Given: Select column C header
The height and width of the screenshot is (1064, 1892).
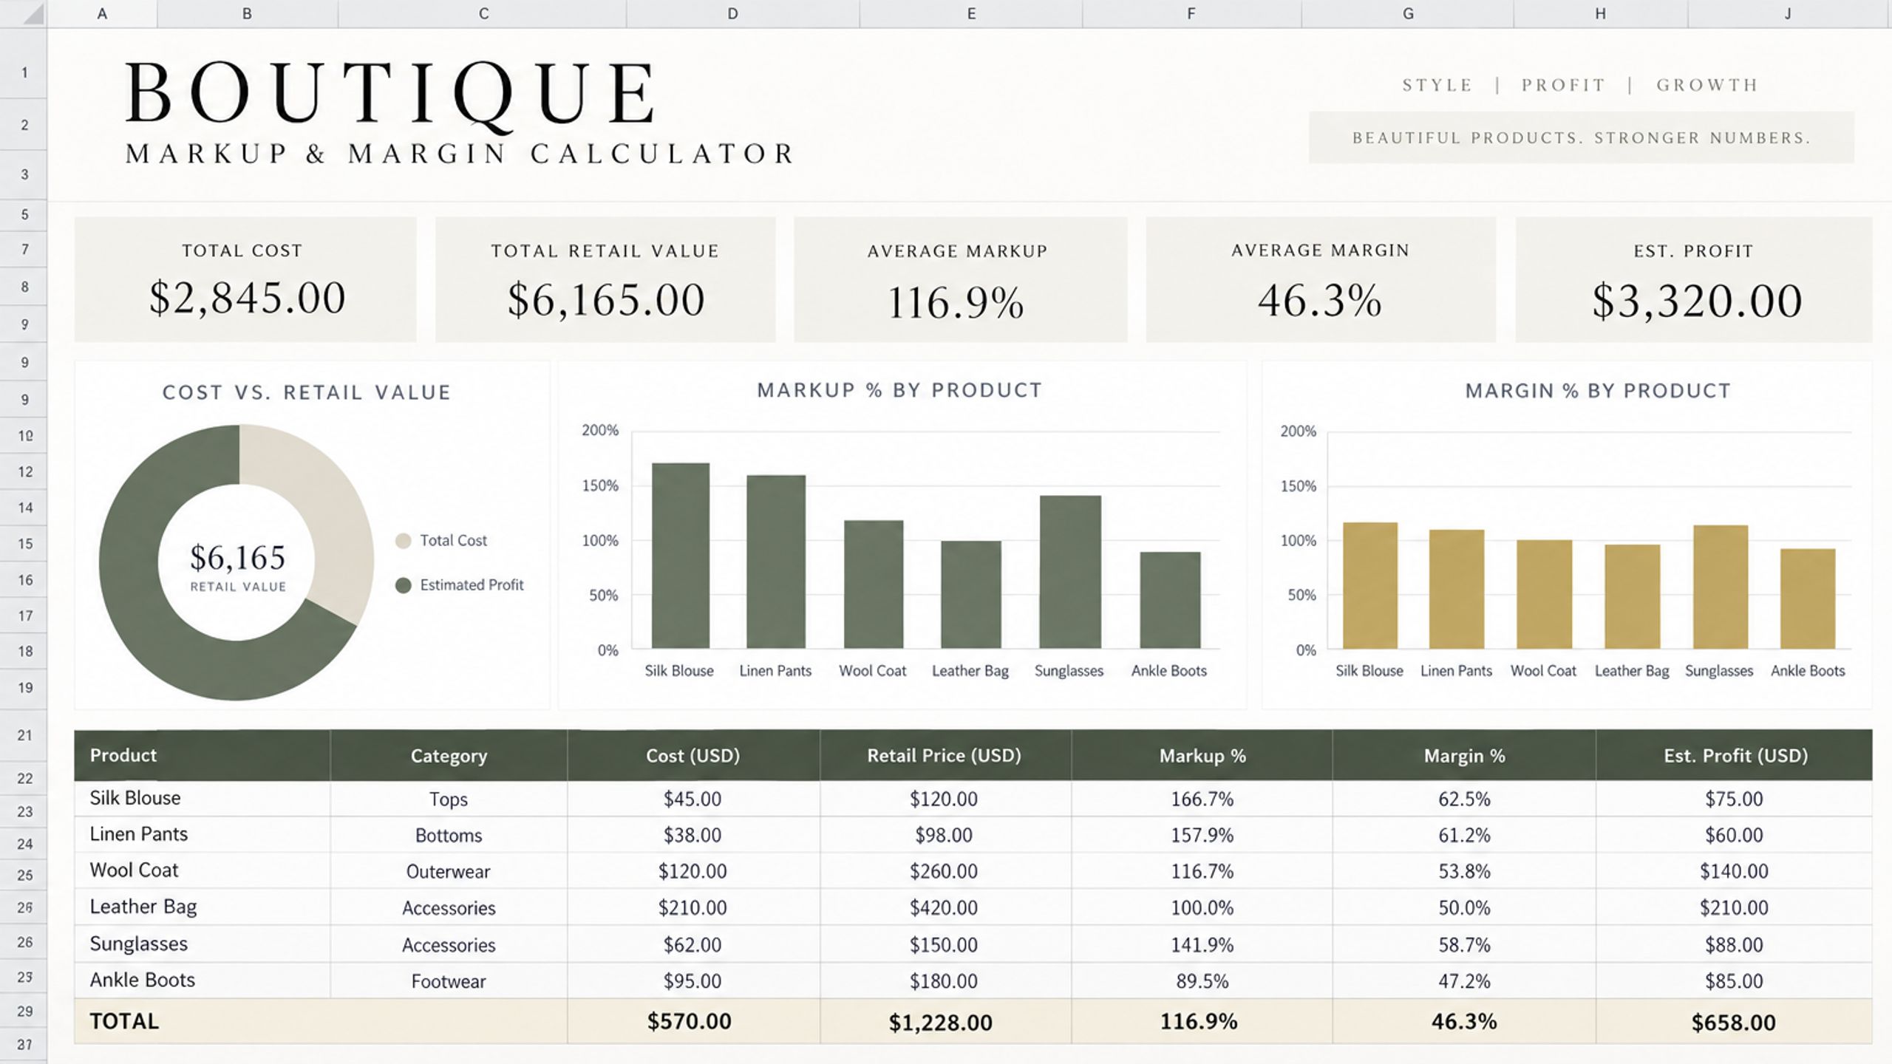Looking at the screenshot, I should 483,14.
